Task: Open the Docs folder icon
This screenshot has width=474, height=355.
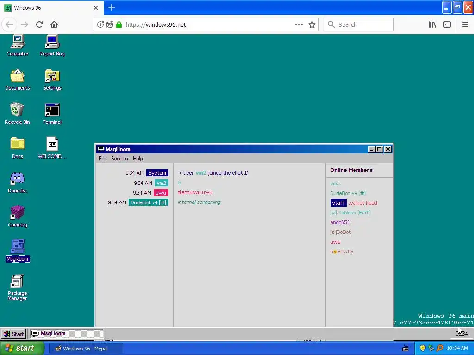Action: tap(17, 148)
